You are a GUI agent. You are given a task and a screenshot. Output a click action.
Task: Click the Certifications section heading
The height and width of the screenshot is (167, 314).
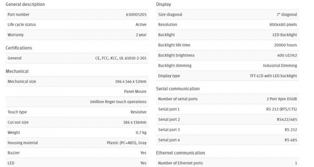pyautogui.click(x=19, y=48)
